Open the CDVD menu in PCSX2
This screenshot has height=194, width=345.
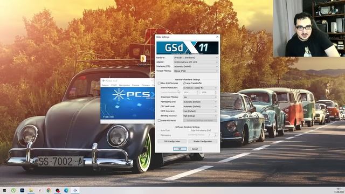114,85
